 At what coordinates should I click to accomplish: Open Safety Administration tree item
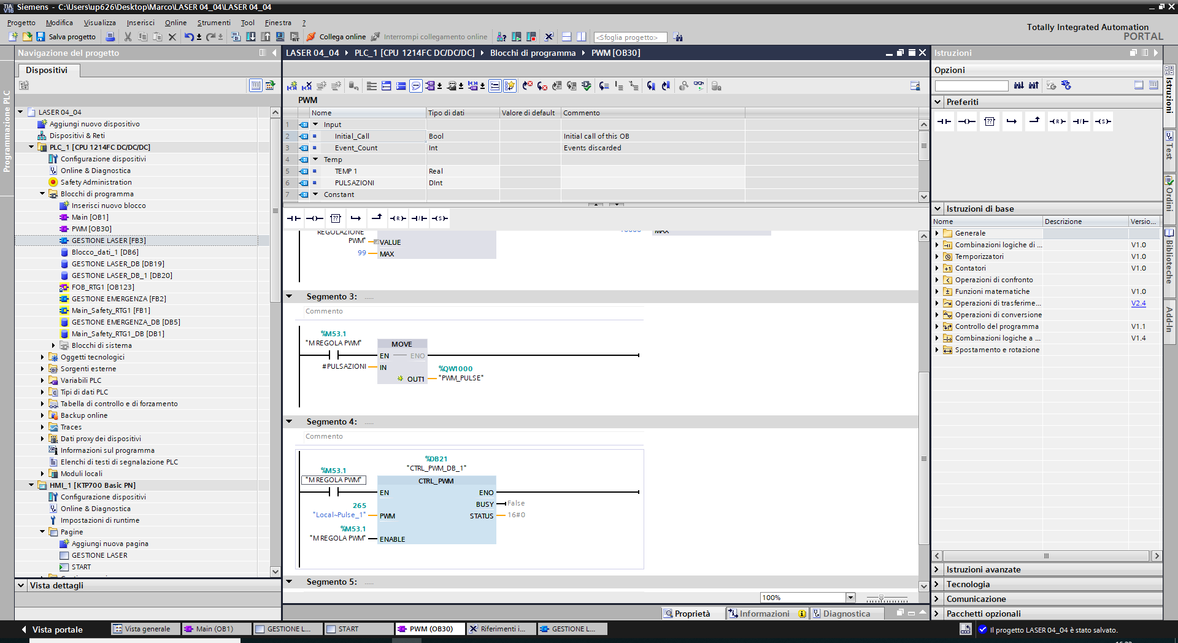click(x=96, y=182)
